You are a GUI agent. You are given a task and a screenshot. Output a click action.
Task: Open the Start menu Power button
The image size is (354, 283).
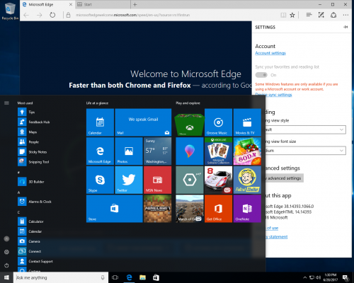tap(6, 265)
